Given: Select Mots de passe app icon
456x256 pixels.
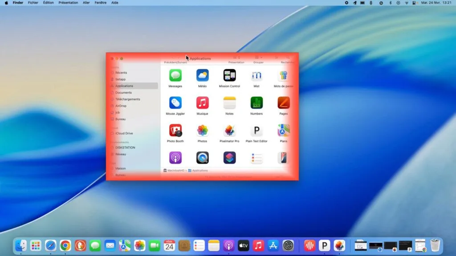Looking at the screenshot, I should pos(284,76).
